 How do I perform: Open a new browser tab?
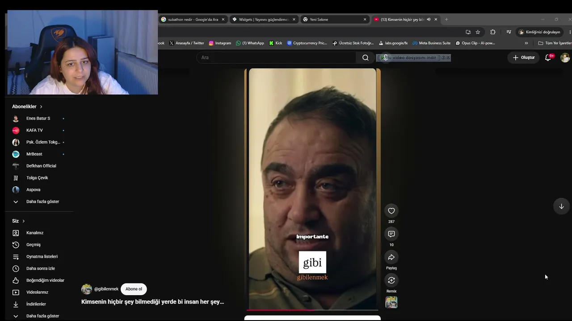click(x=446, y=20)
